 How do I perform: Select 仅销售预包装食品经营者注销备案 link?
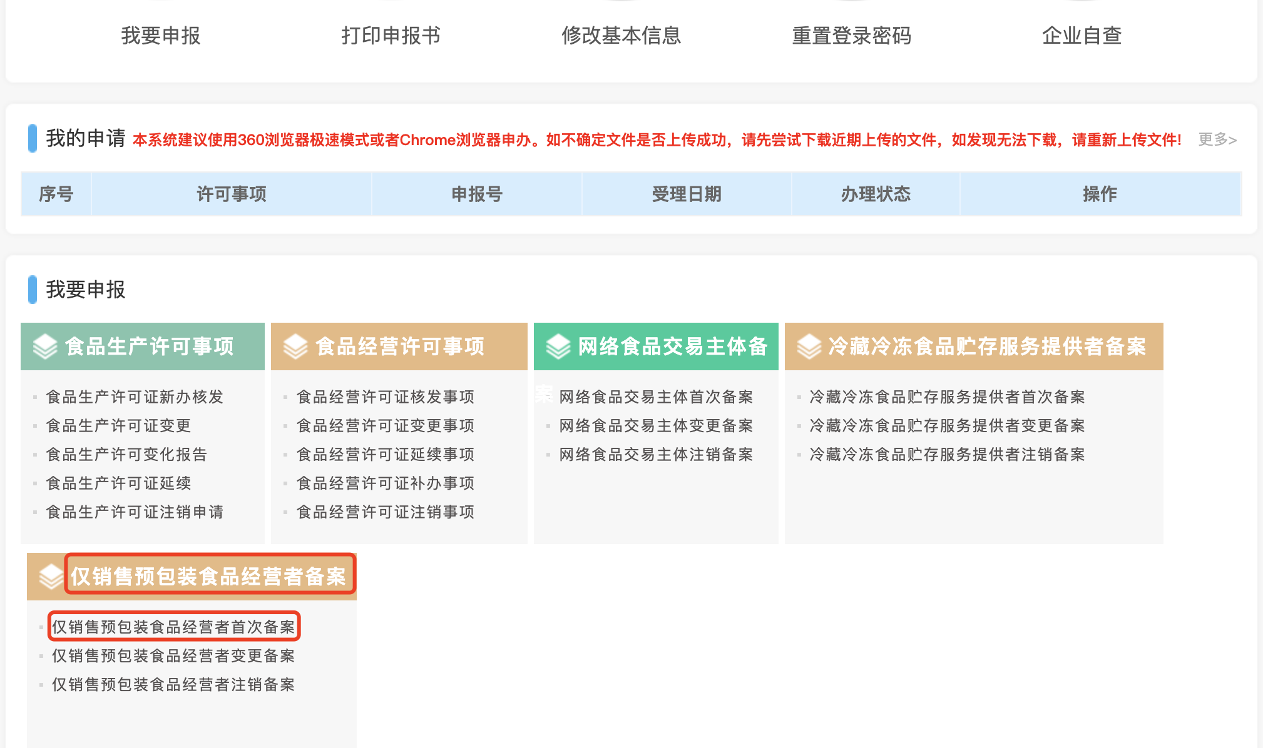point(173,685)
